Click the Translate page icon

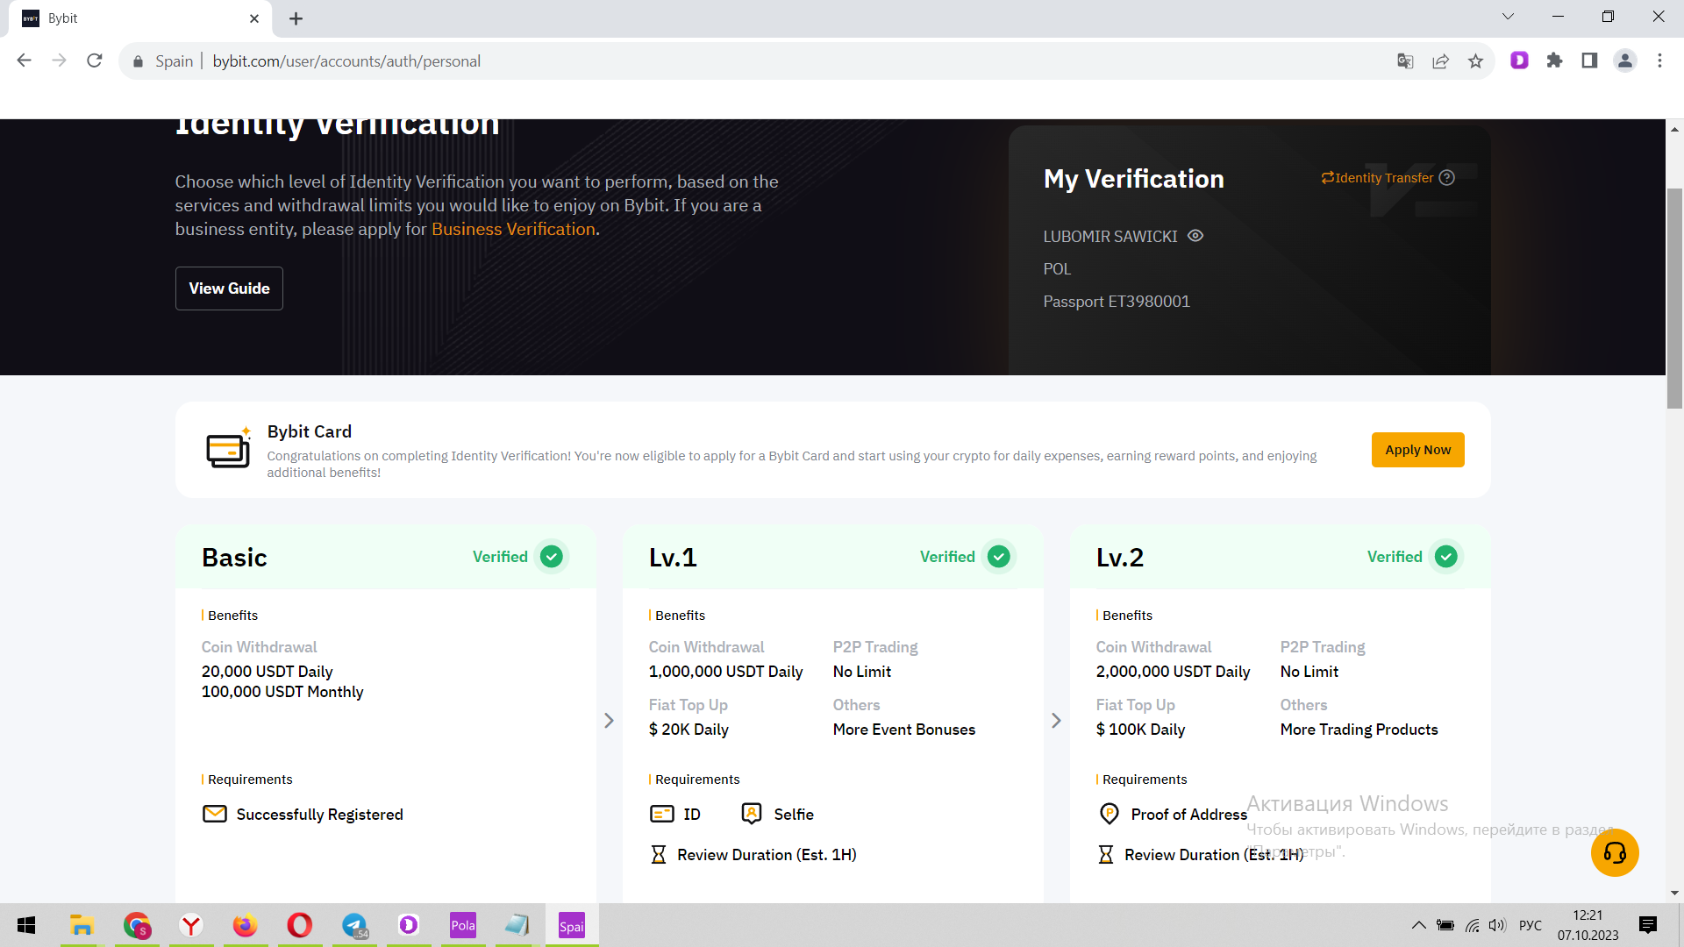1405,61
